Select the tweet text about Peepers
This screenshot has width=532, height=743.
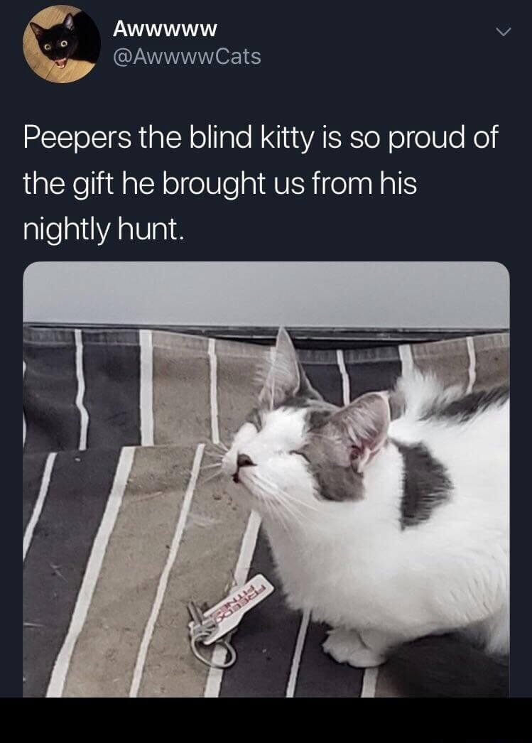261,183
